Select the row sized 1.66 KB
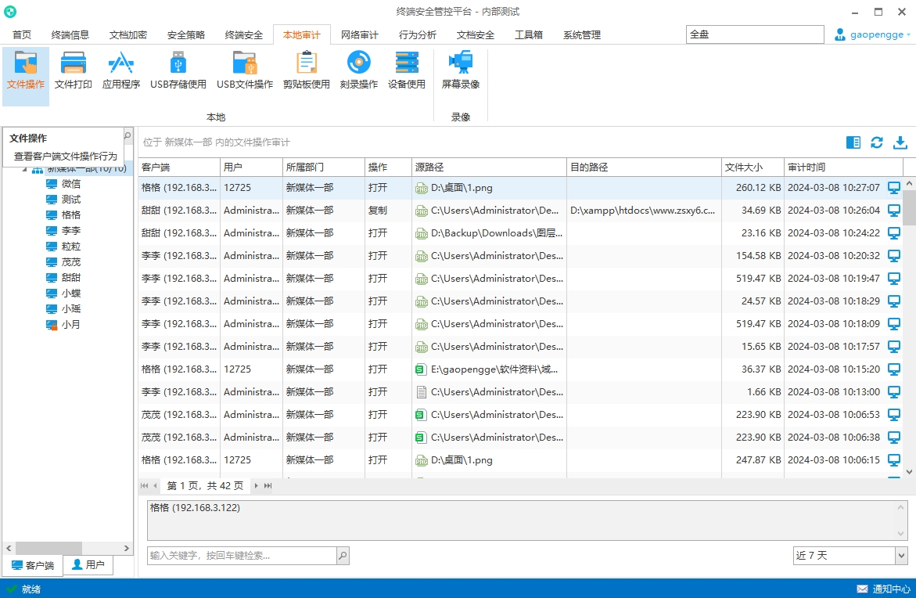Image resolution: width=916 pixels, height=598 pixels. pos(520,392)
